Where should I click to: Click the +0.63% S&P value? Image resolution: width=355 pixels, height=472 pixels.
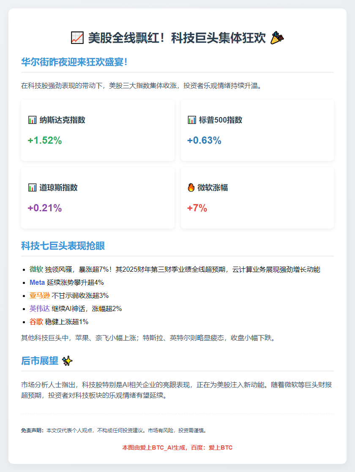pos(204,140)
